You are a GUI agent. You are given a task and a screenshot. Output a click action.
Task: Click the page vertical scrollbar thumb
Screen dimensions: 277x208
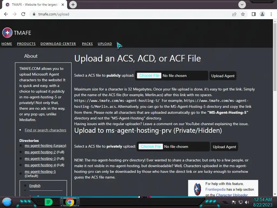(x=275, y=57)
